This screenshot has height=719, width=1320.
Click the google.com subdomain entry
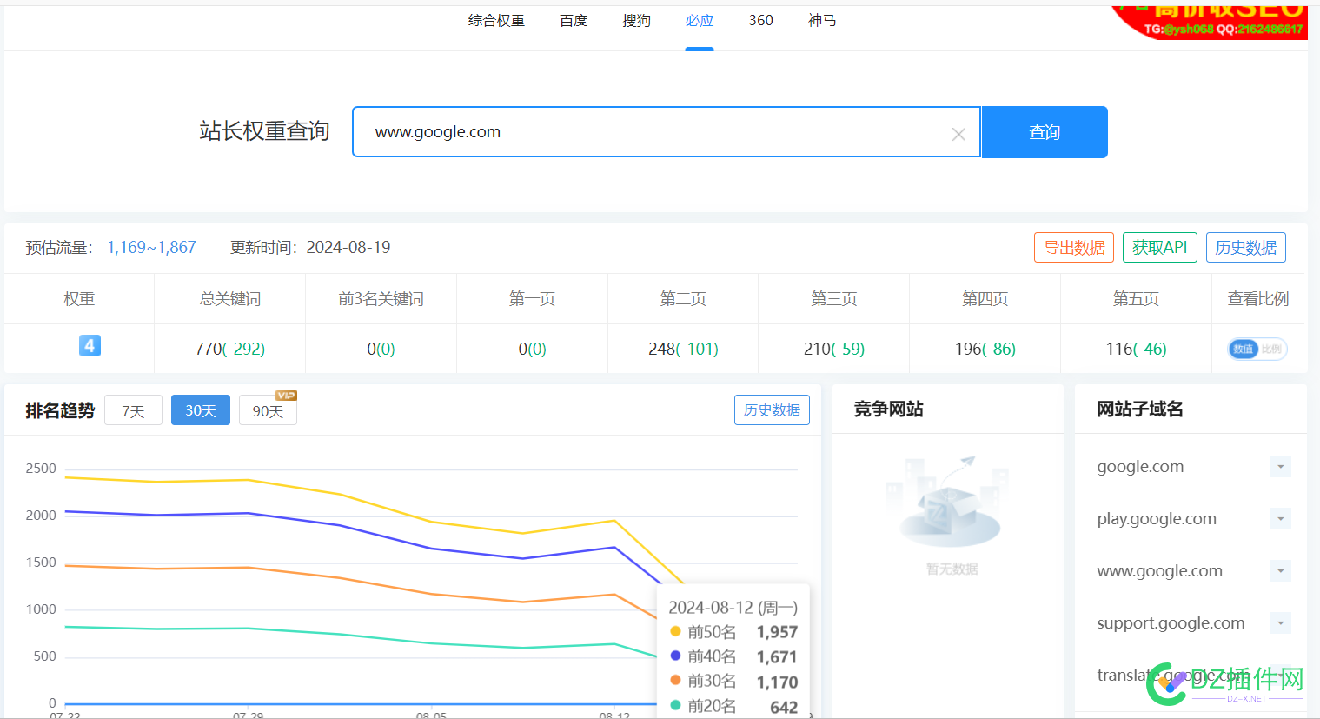tap(1140, 467)
